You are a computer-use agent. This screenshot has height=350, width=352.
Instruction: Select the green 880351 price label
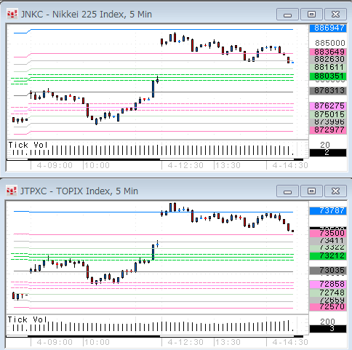point(328,76)
